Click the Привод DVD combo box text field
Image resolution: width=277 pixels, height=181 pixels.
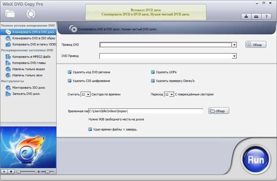(x=166, y=45)
